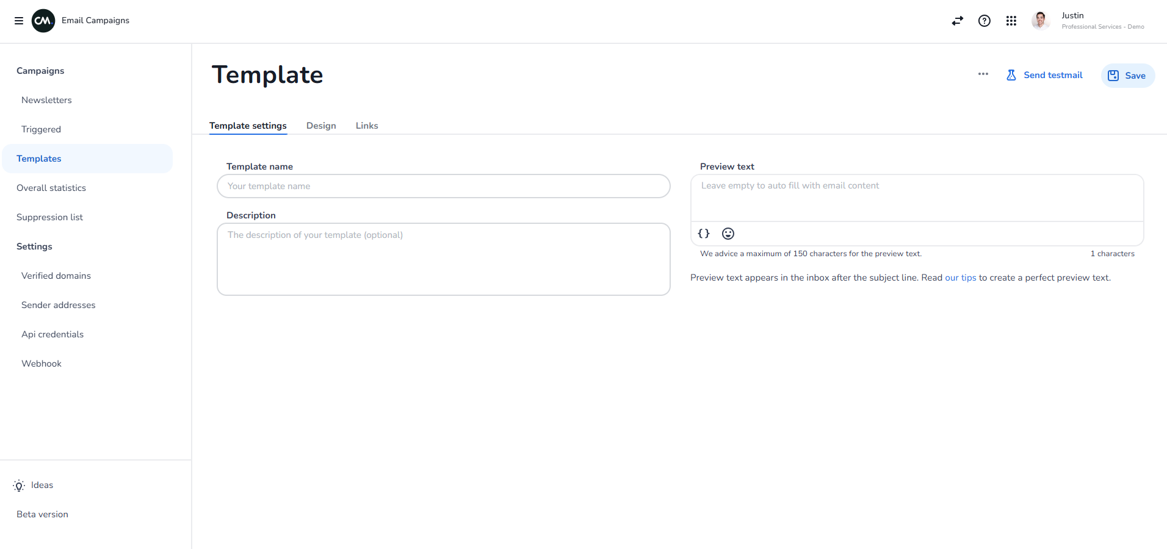Save the template
The height and width of the screenshot is (549, 1167).
(x=1127, y=76)
